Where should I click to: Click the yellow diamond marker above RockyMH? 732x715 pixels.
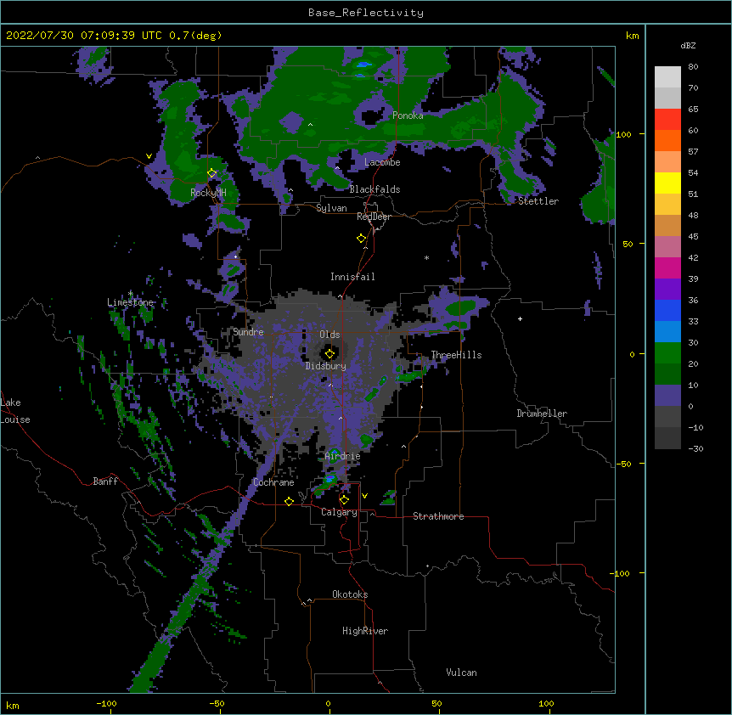click(212, 173)
